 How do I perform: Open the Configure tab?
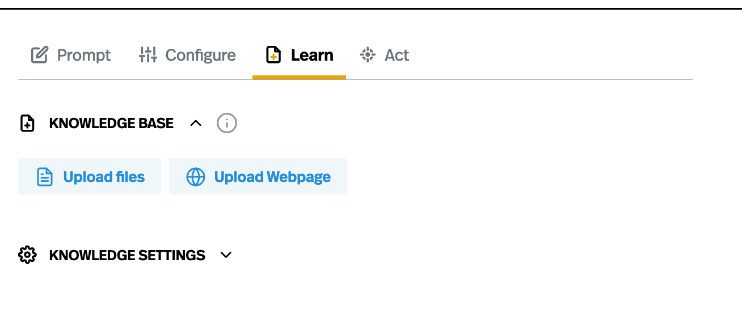tap(200, 55)
